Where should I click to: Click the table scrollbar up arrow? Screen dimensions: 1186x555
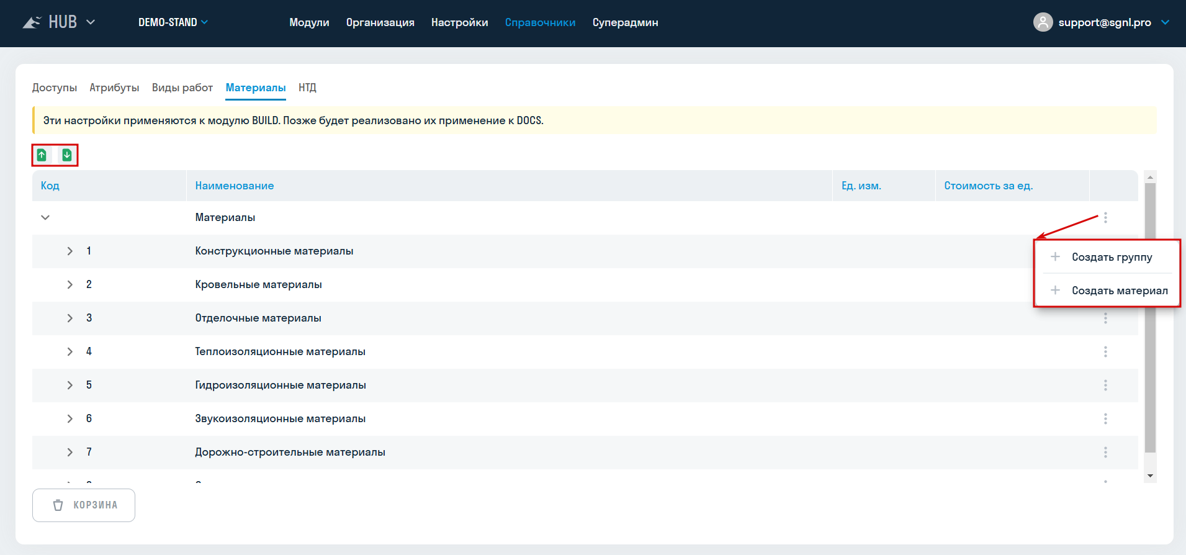click(x=1150, y=177)
